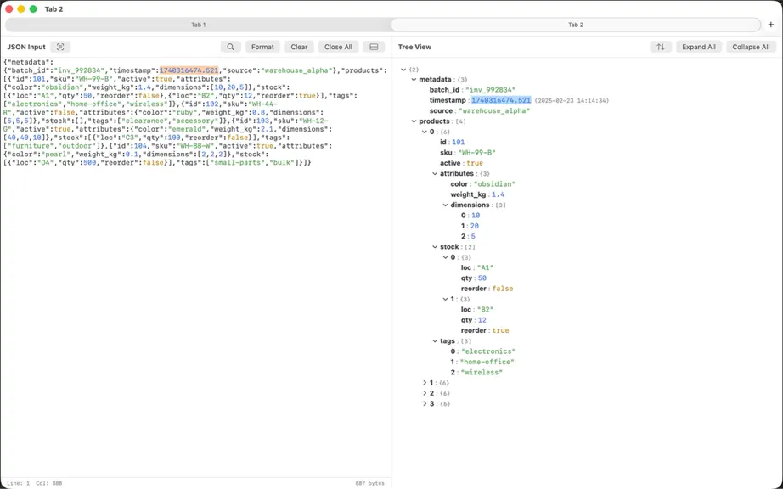
Task: Click the date (2025-02-23 14:14:34) annotation
Action: pos(572,101)
